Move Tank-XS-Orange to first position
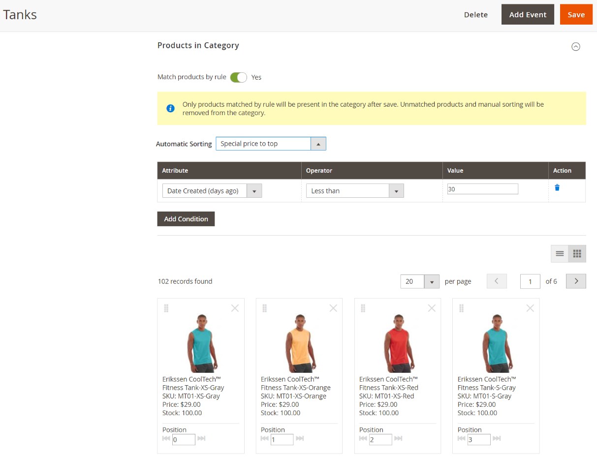The image size is (597, 457). coord(265,438)
